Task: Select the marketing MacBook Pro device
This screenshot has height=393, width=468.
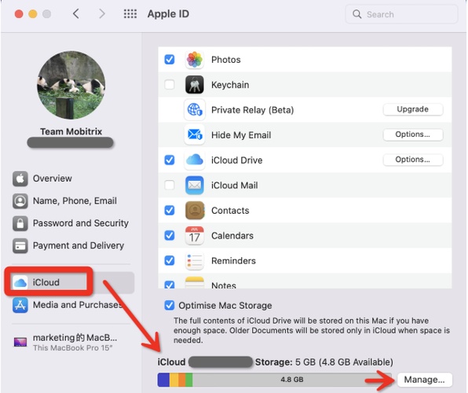Action: 71,342
